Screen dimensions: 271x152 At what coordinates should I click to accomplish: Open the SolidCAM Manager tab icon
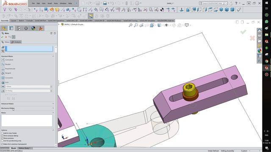pyautogui.click(x=41, y=28)
